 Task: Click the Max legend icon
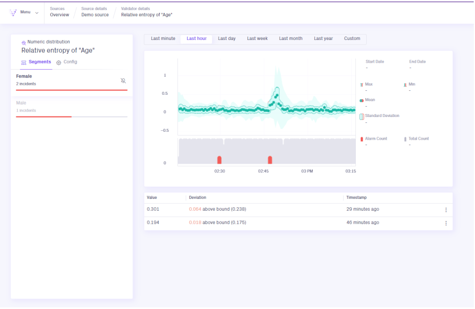[x=361, y=85]
